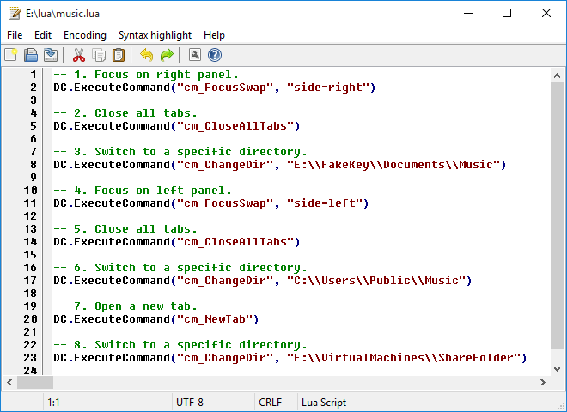The width and height of the screenshot is (567, 412).
Task: Open the options wrench icon
Action: pyautogui.click(x=194, y=55)
